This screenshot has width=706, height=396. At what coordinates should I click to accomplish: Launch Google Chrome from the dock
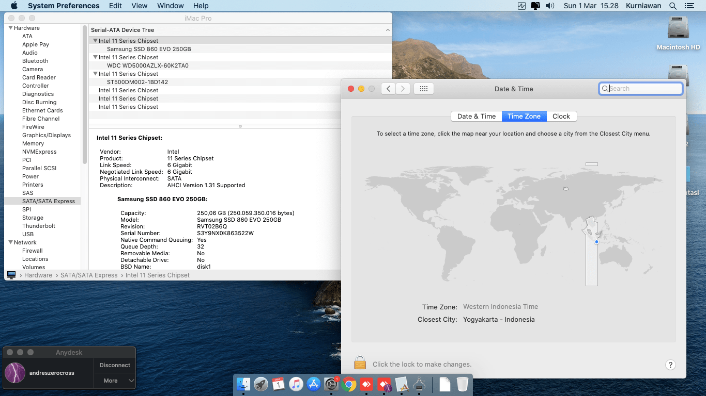349,384
